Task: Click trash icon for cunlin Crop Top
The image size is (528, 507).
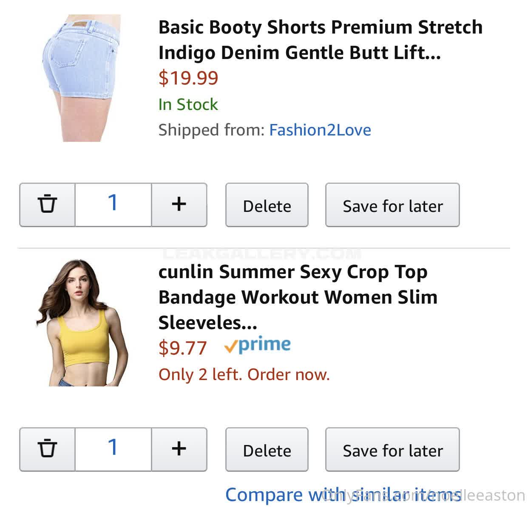Action: pyautogui.click(x=47, y=449)
